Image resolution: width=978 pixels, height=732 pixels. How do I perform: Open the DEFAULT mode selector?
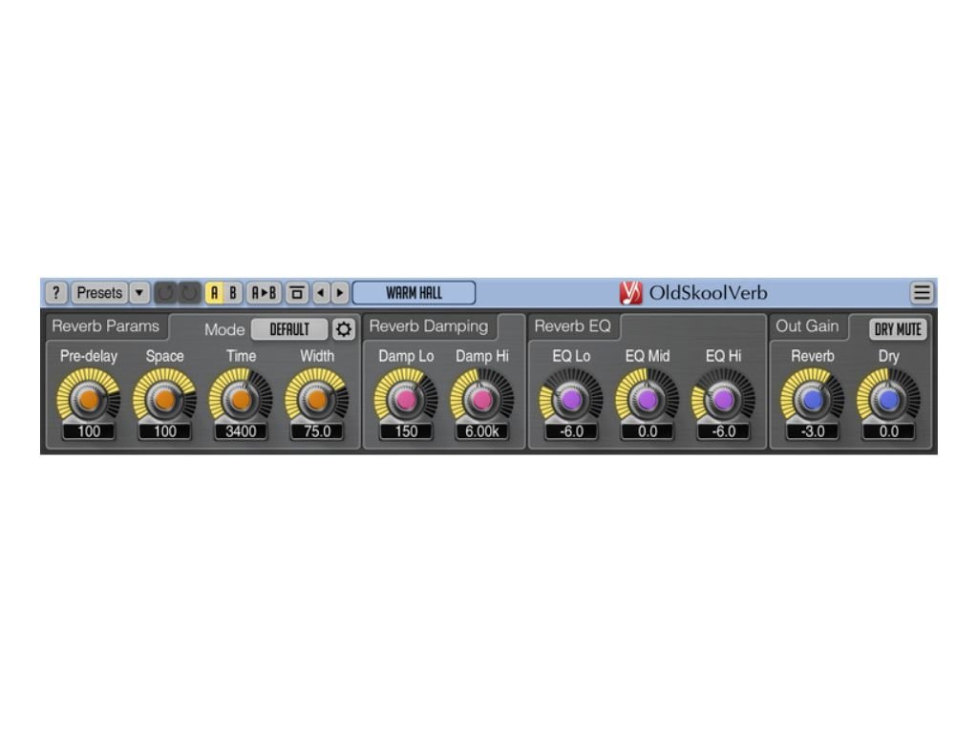coord(289,329)
